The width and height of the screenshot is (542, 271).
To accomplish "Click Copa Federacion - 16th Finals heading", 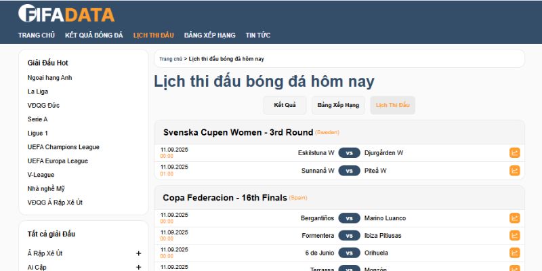I will 225,198.
